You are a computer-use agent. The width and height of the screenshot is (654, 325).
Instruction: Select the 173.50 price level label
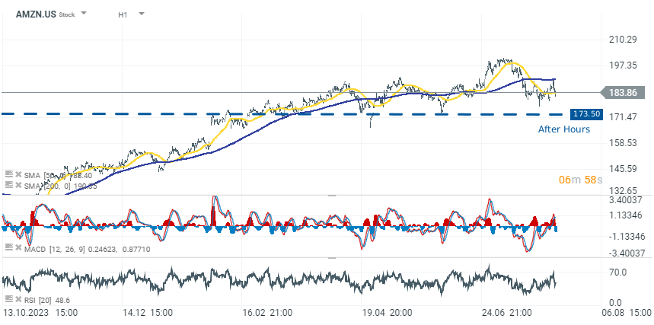587,113
